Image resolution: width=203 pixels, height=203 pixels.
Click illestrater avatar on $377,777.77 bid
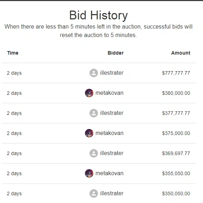94,113
